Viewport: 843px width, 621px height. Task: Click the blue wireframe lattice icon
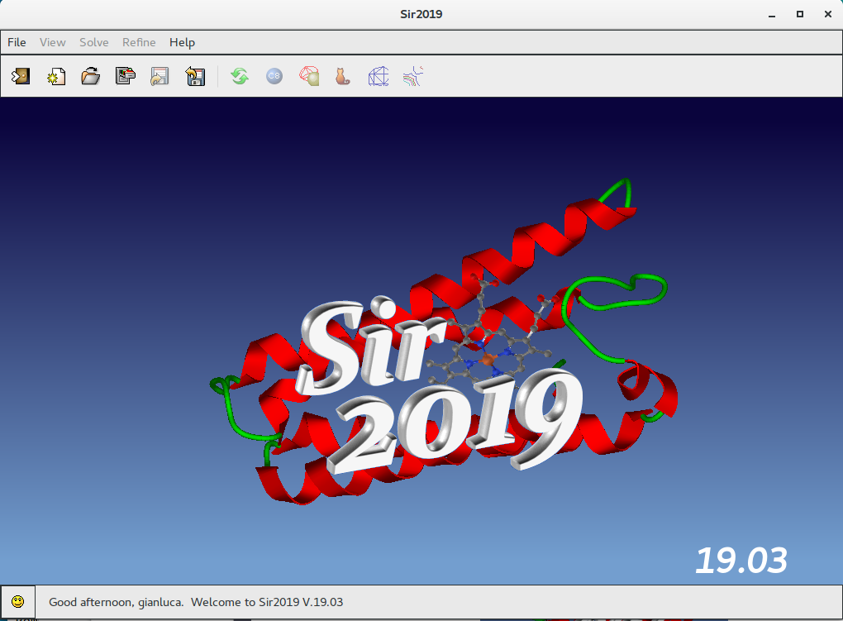tap(379, 76)
